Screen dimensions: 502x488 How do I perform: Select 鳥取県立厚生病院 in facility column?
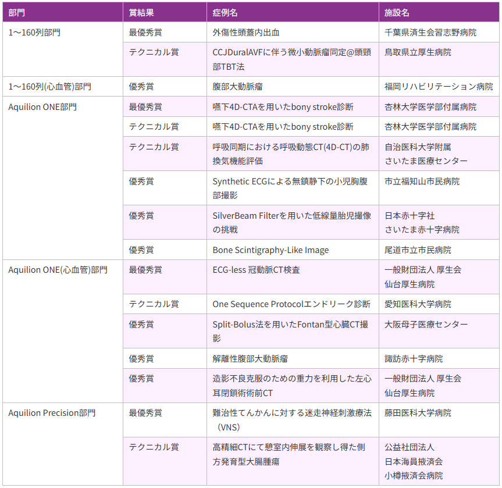pyautogui.click(x=418, y=52)
